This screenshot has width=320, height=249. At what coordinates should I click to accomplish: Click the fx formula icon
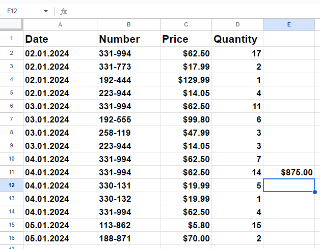[x=64, y=11]
